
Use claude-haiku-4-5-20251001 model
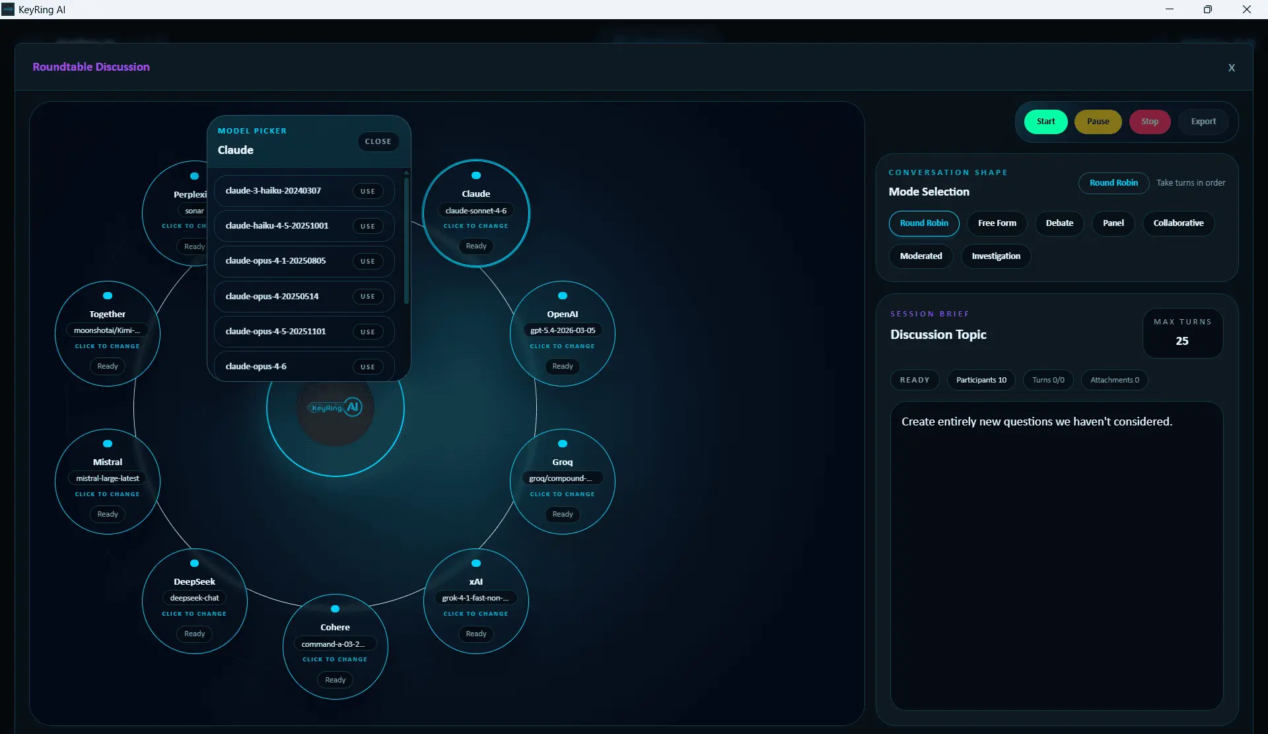click(368, 226)
